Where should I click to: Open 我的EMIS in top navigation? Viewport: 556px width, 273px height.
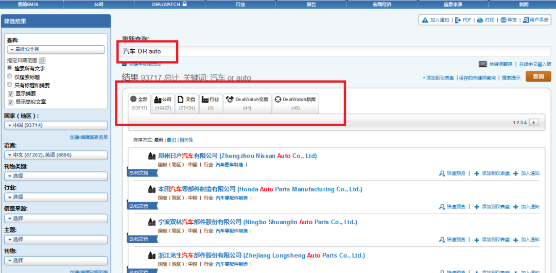pos(28,4)
